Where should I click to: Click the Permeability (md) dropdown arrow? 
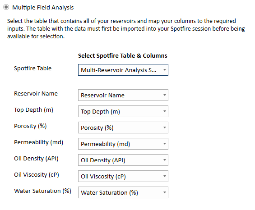(x=165, y=144)
